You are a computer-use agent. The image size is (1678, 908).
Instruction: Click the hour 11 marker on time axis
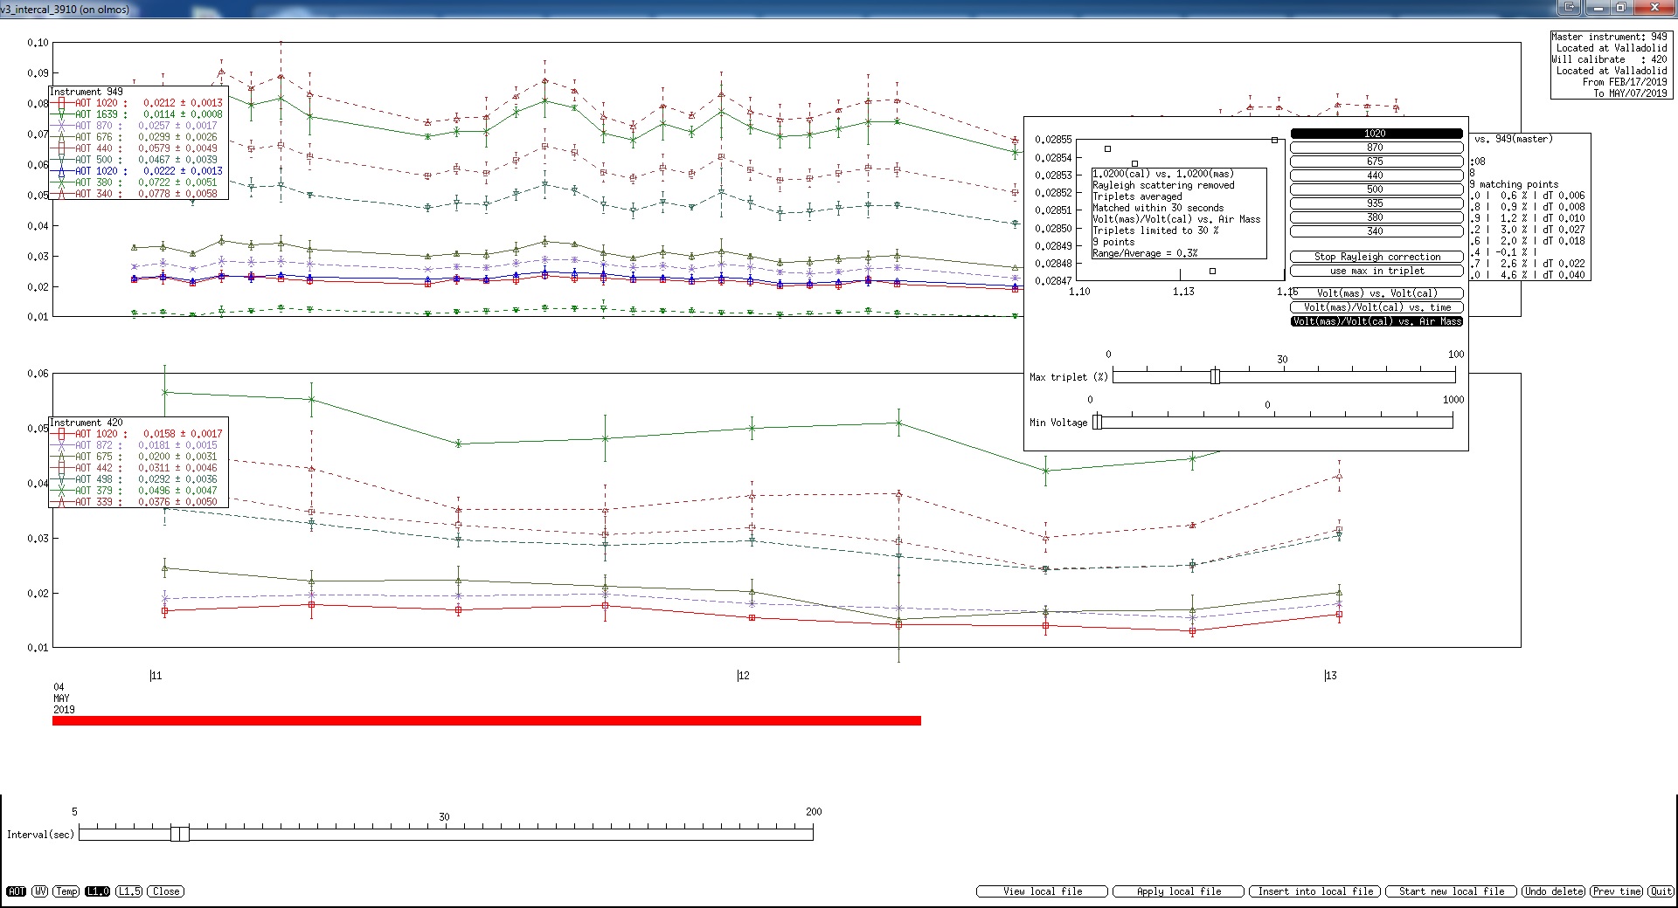point(156,676)
